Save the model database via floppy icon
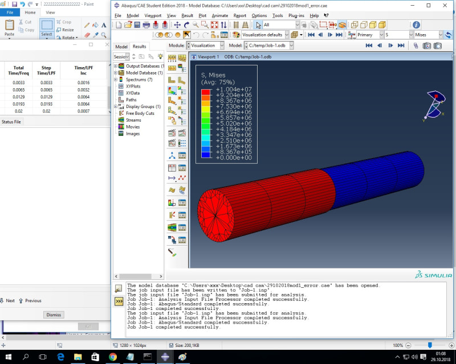The width and height of the screenshot is (456, 364). click(137, 25)
